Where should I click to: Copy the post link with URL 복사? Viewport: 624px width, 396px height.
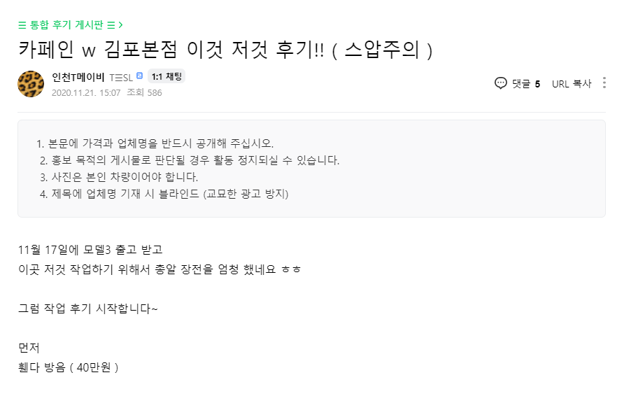tap(571, 83)
